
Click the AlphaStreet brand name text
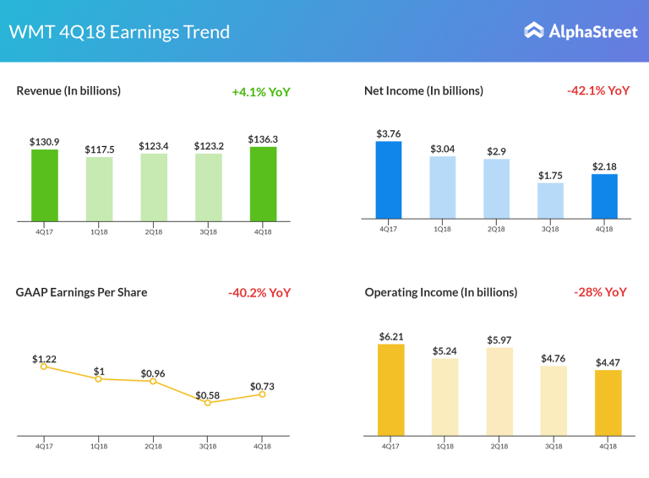pyautogui.click(x=592, y=31)
